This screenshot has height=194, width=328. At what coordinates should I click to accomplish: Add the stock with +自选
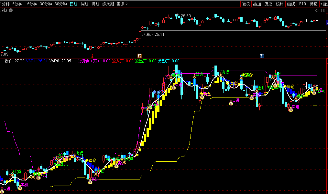pos(324,4)
